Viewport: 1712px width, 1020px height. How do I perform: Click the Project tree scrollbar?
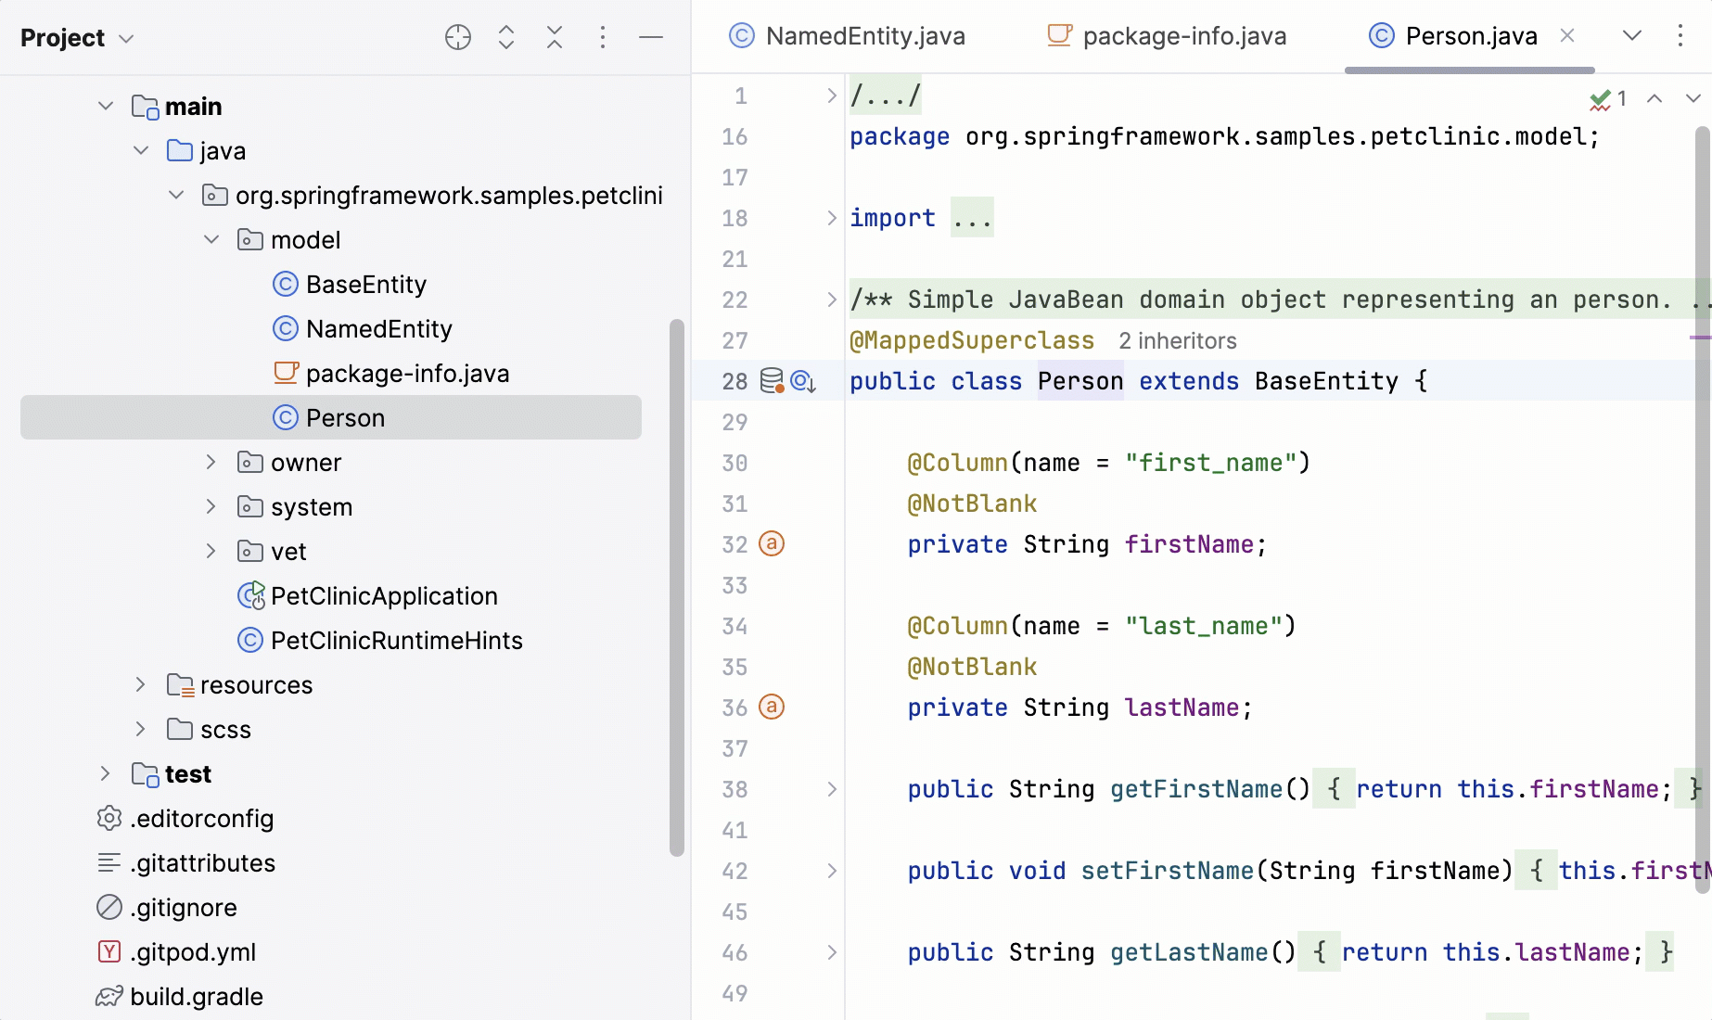(676, 584)
